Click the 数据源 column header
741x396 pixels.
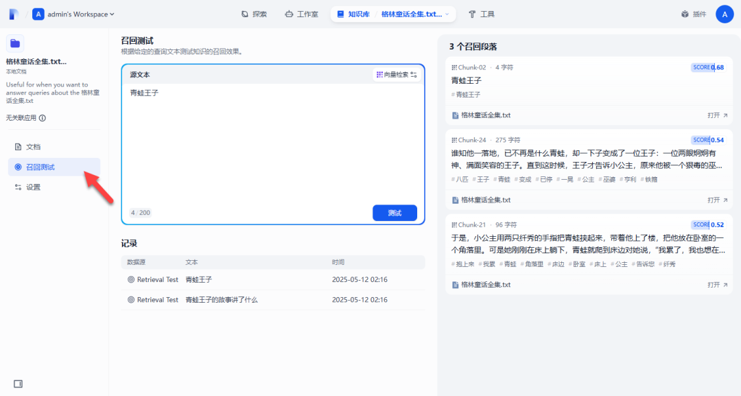[x=136, y=262]
